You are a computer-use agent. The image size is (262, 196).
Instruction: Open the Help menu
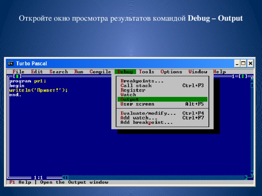coord(219,72)
